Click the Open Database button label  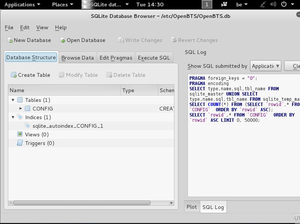tap(86, 40)
